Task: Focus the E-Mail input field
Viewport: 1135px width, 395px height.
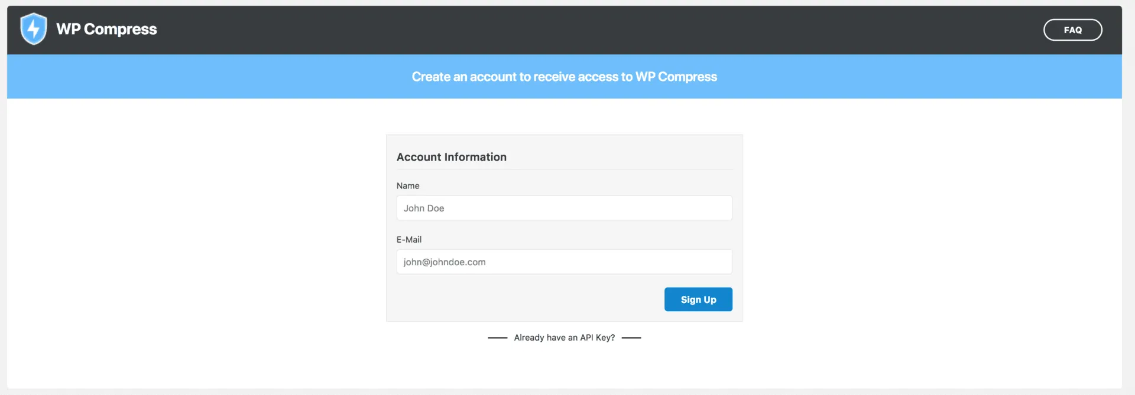Action: [x=564, y=262]
